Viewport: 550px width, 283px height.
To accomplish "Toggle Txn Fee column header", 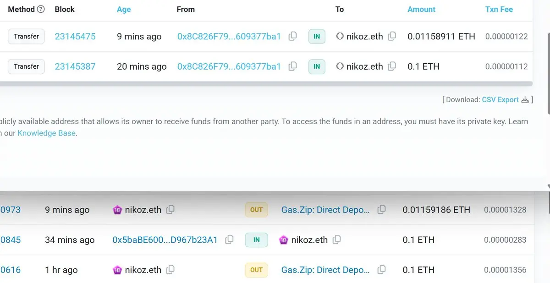I will coord(499,9).
